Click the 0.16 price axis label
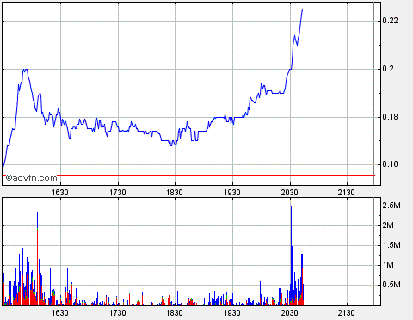413x320 pixels. pos(391,164)
